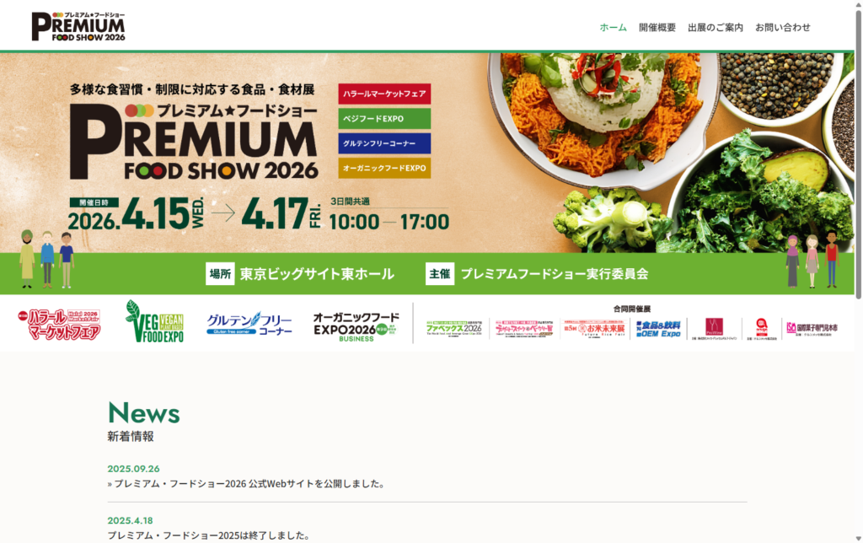Click the red ハラールマーケットフェア banner button

(x=384, y=94)
